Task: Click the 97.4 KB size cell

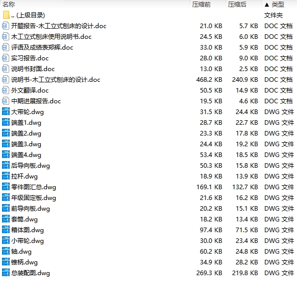Action: 211,230
